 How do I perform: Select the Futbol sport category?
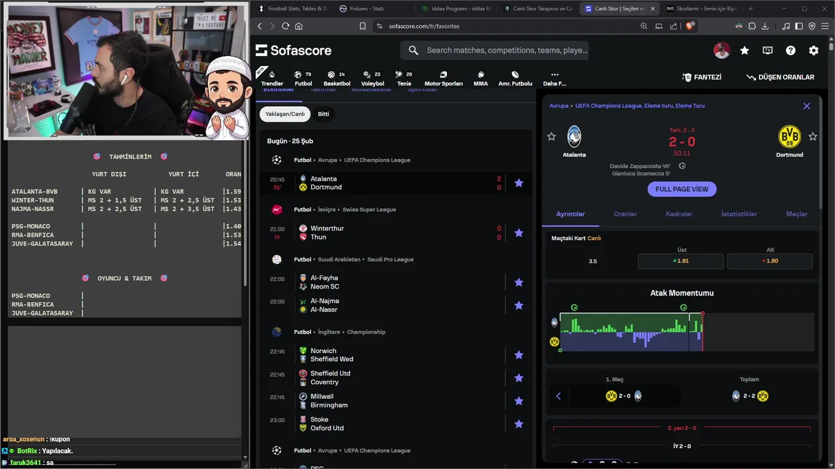pos(303,78)
